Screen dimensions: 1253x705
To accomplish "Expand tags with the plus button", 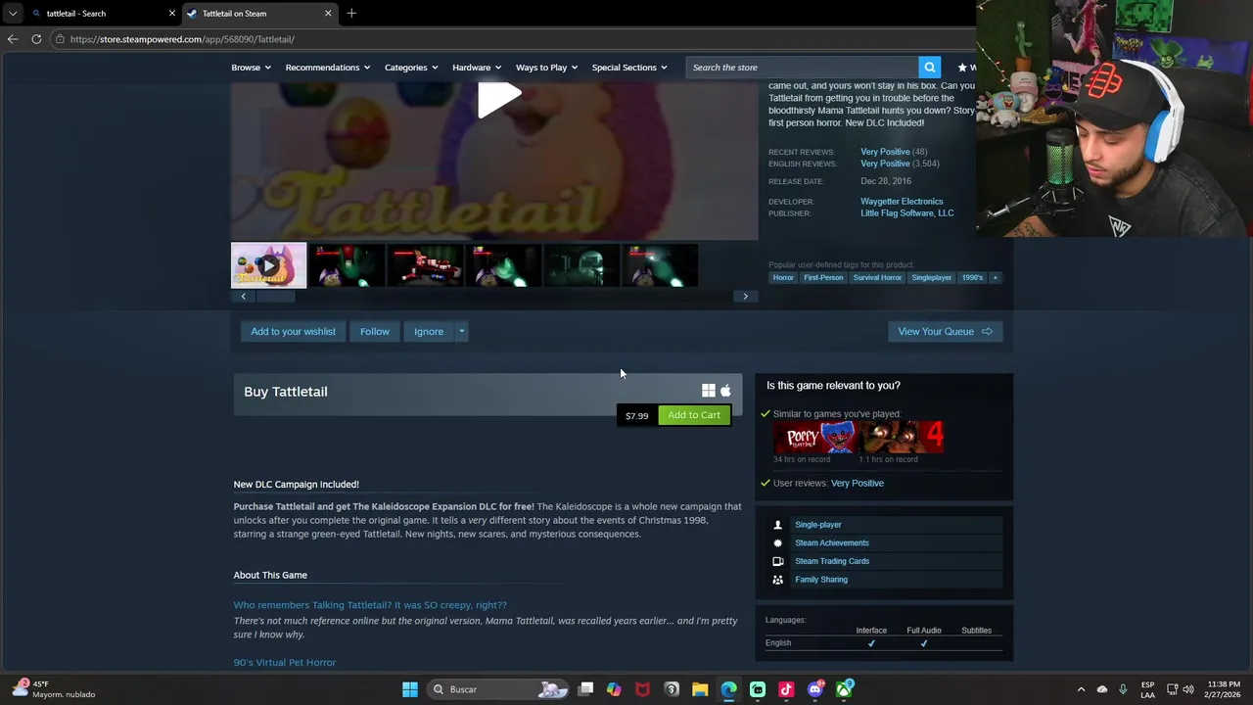I will 995,277.
